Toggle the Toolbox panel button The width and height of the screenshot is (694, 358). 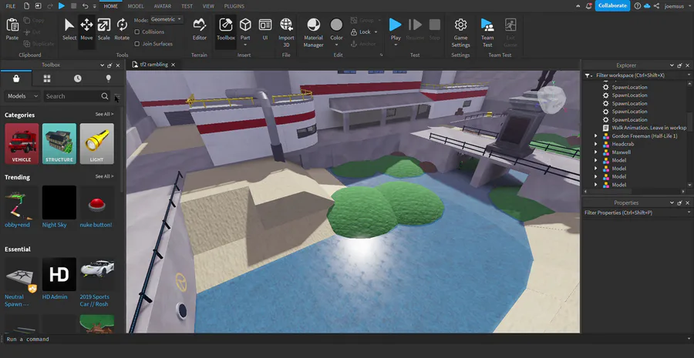(226, 29)
